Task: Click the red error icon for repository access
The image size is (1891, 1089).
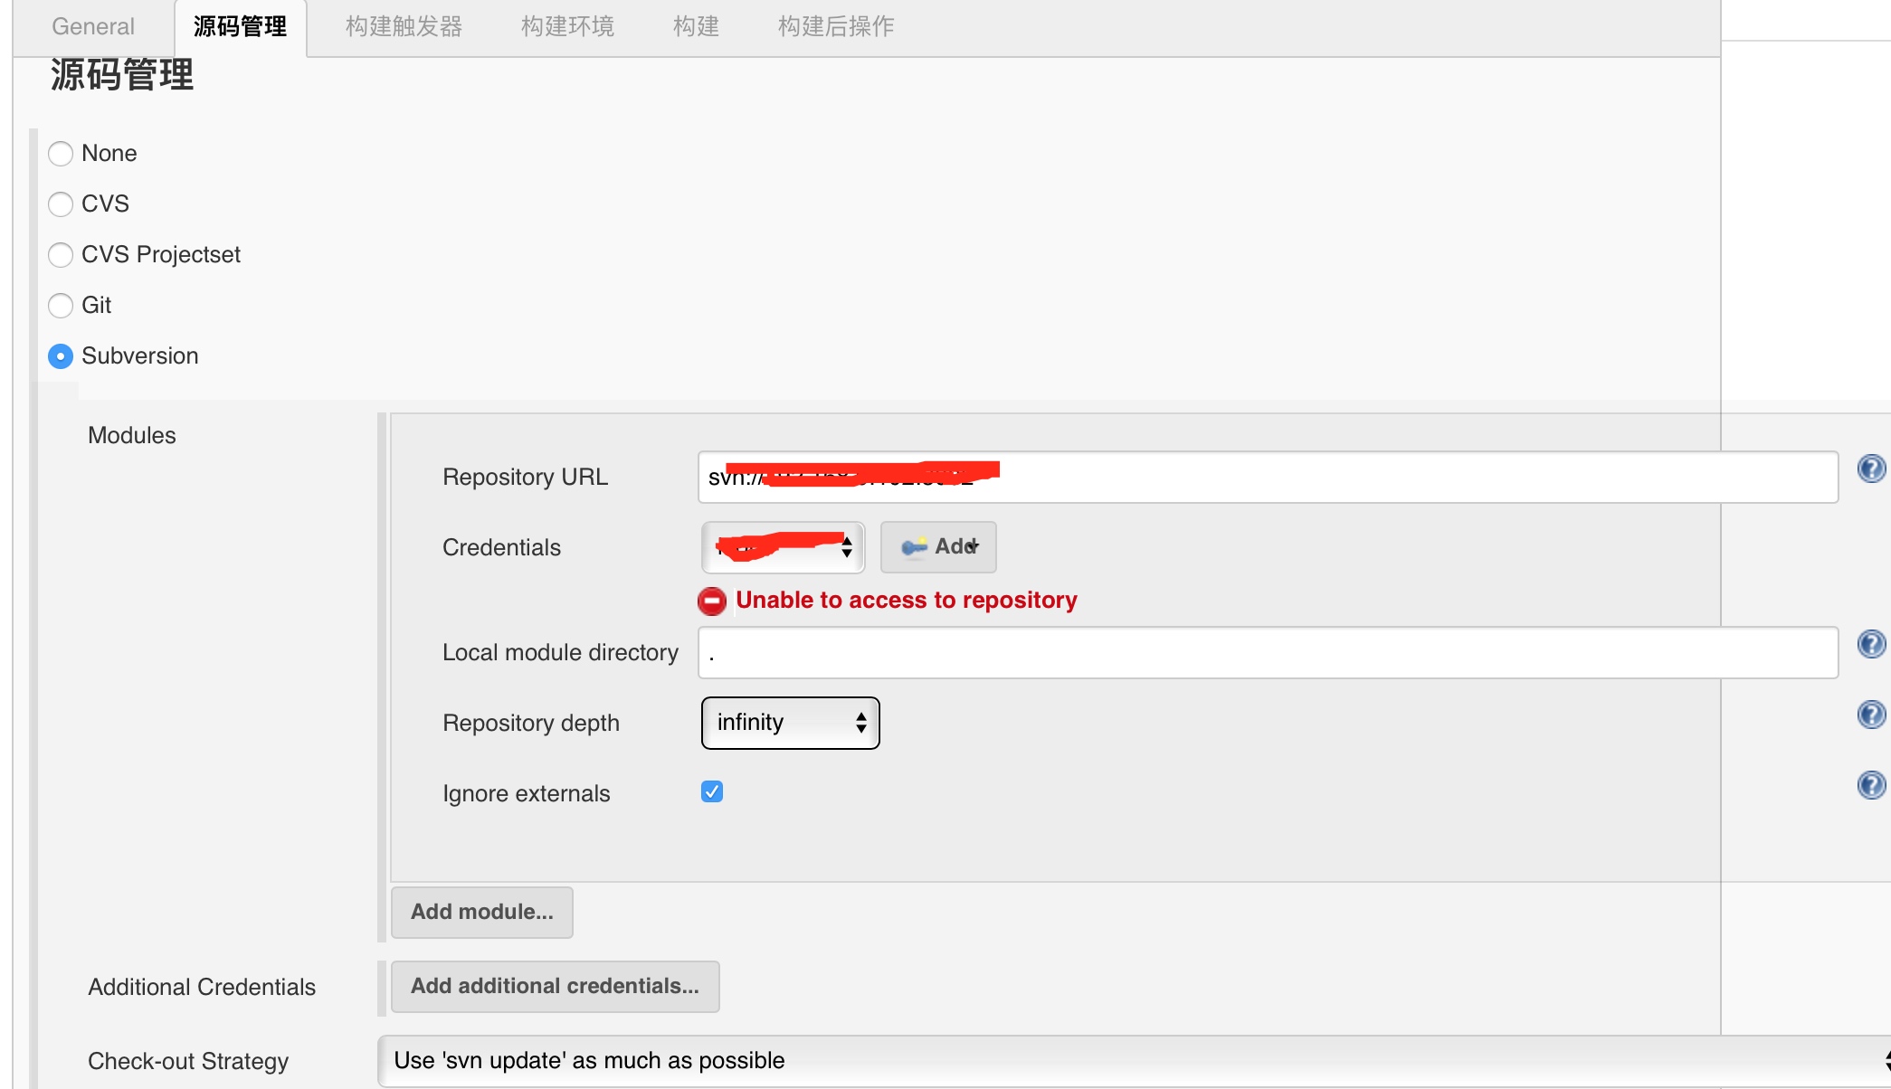Action: (712, 601)
